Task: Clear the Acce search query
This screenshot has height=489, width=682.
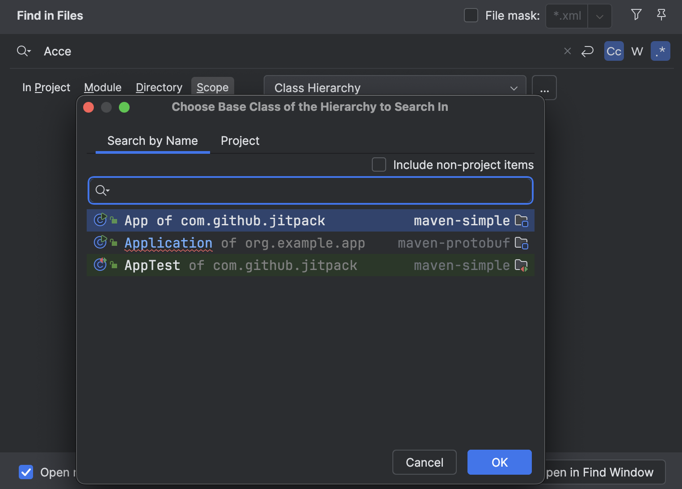Action: coord(567,51)
